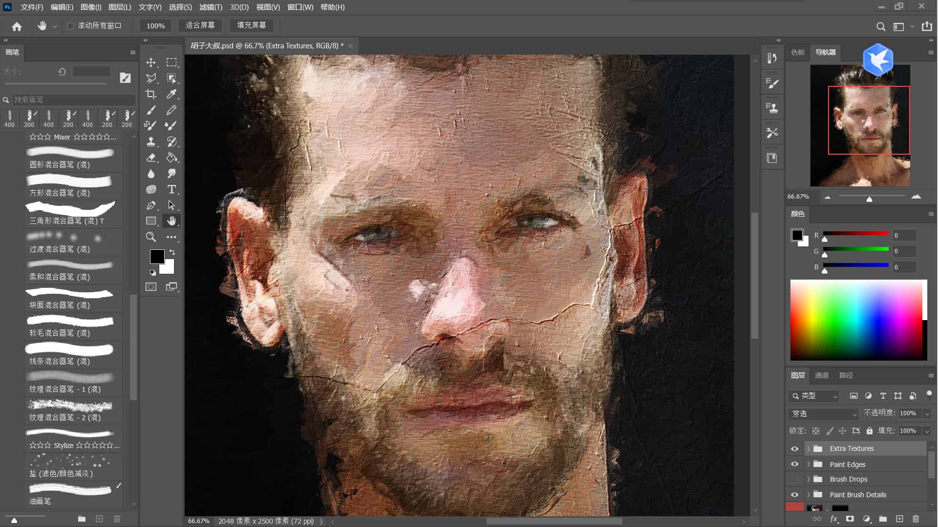The height and width of the screenshot is (527, 938).
Task: Click the Move tool
Action: pyautogui.click(x=151, y=62)
